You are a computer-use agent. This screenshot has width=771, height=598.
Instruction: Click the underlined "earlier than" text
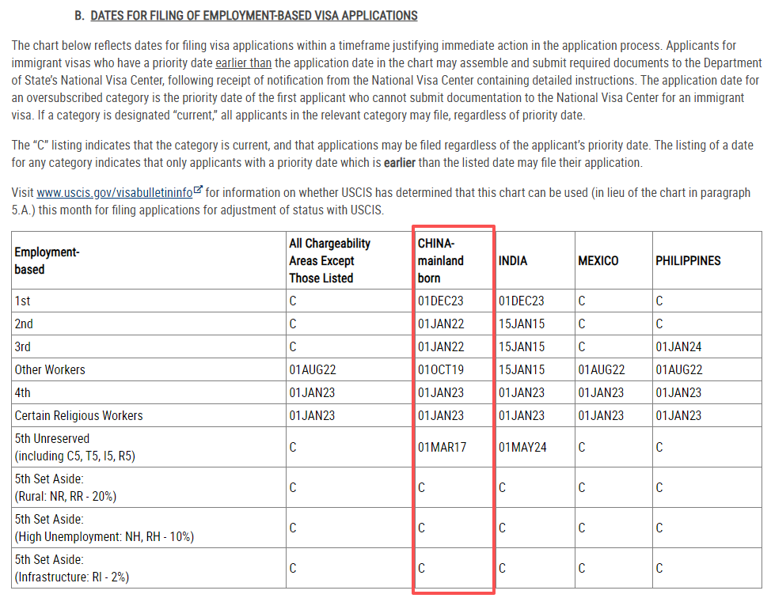(244, 64)
